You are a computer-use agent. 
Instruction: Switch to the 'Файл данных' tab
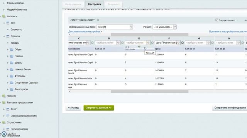tap(73, 4)
